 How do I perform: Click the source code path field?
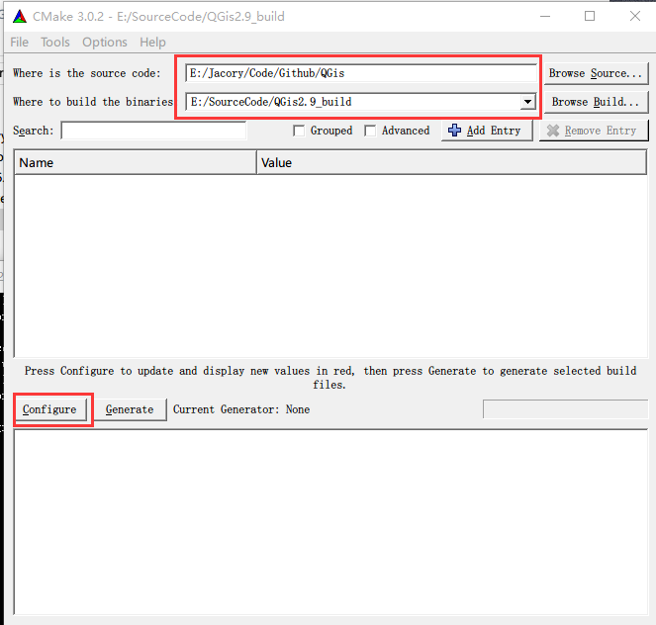click(x=361, y=73)
